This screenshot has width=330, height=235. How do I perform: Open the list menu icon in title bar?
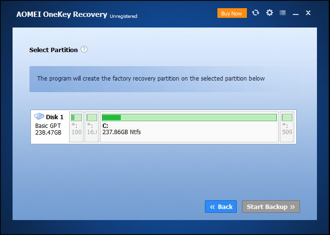coord(283,13)
